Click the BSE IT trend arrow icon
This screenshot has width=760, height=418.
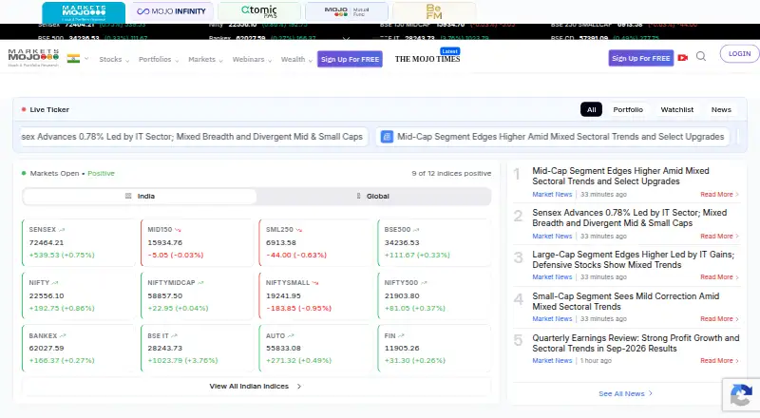tap(175, 335)
